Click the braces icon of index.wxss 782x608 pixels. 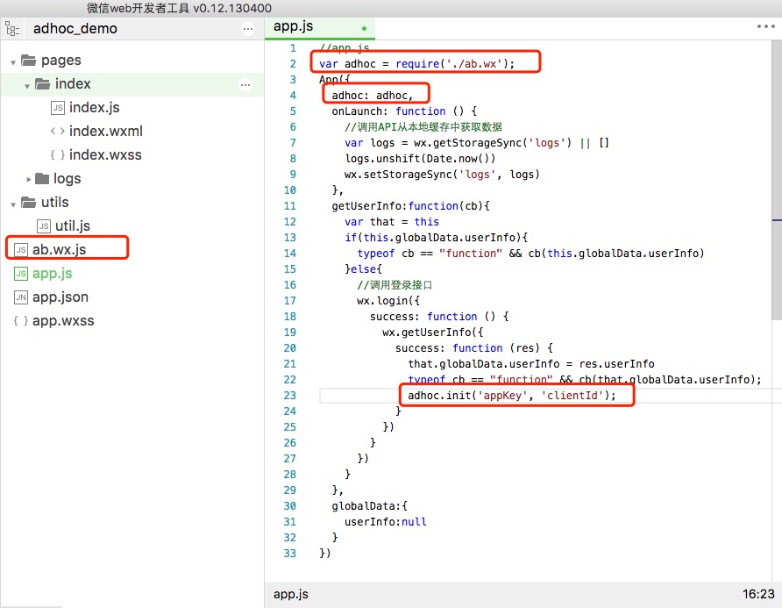(57, 154)
